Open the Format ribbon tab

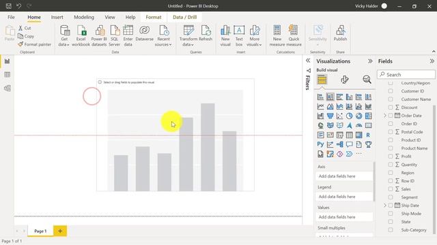[x=154, y=17]
